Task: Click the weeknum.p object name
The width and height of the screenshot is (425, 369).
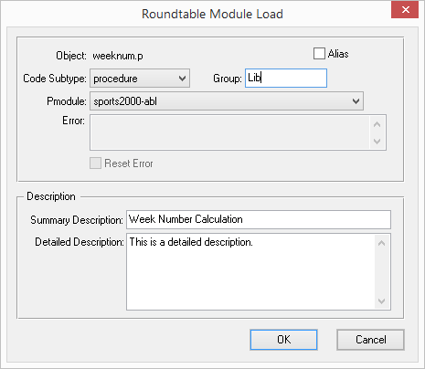Action: 118,56
